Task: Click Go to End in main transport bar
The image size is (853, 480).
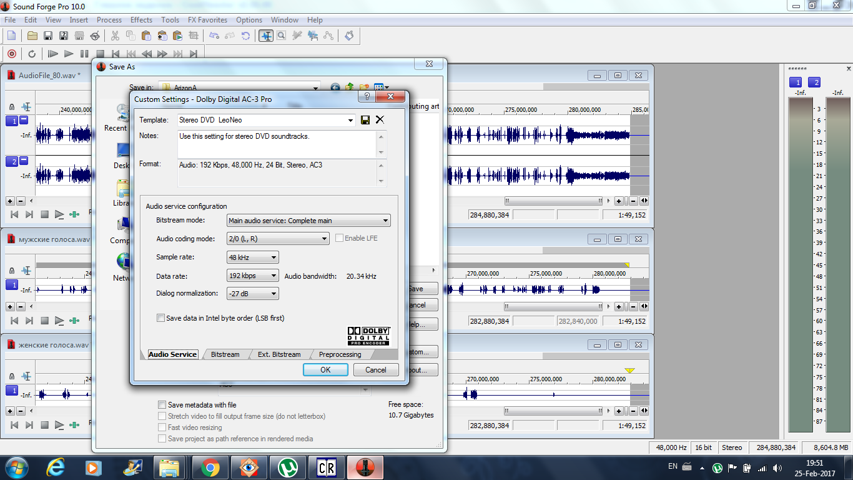Action: coord(194,54)
